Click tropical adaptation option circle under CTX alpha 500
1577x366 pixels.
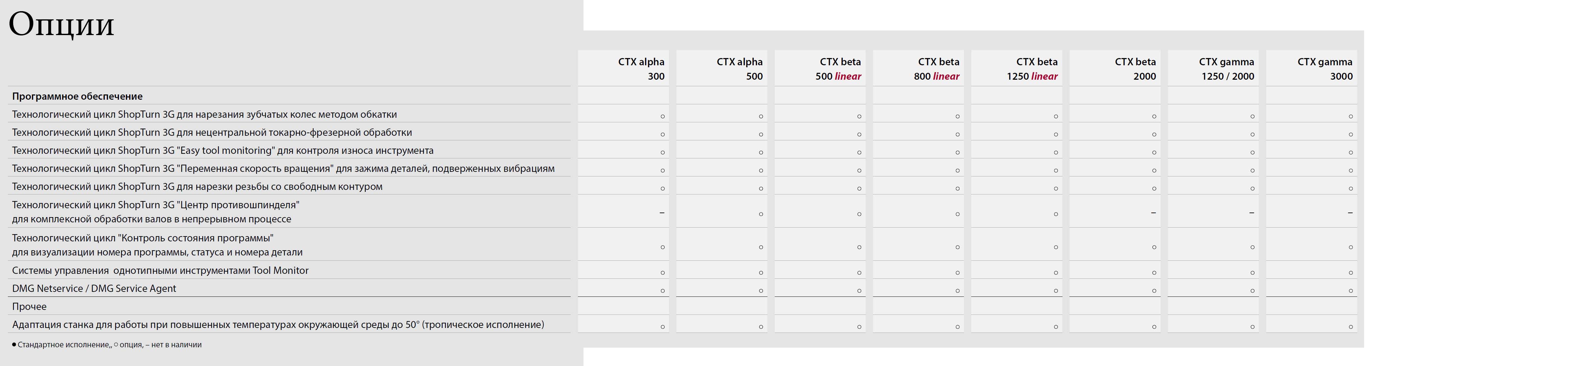coord(761,327)
